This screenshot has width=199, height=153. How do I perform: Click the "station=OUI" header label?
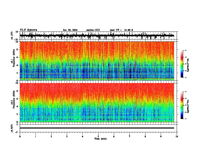point(93,30)
